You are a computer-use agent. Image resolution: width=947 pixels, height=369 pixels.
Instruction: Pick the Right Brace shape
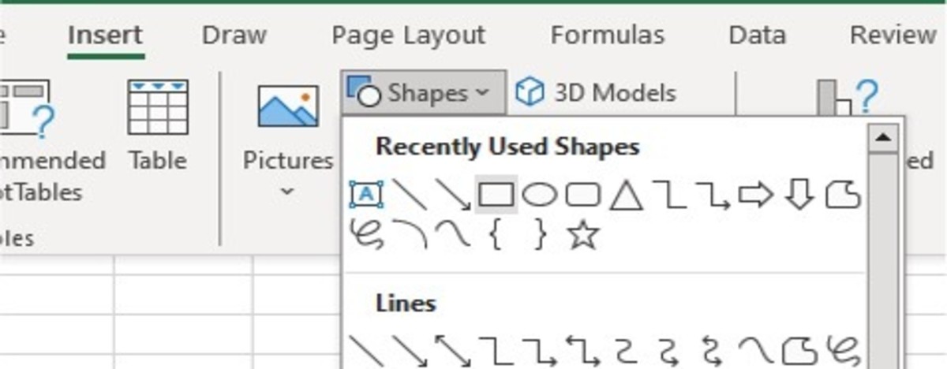click(540, 236)
